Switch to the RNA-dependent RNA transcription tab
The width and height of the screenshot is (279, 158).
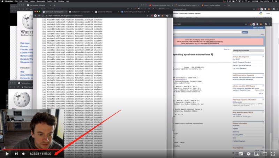click(x=81, y=12)
